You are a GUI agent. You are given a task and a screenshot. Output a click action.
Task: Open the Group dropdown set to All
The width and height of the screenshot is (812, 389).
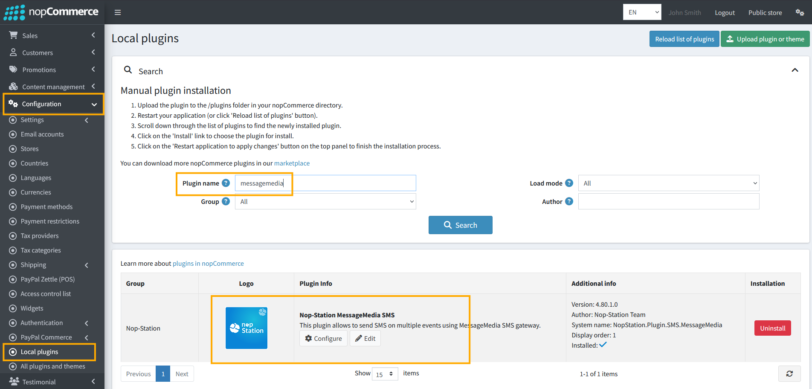(x=325, y=201)
